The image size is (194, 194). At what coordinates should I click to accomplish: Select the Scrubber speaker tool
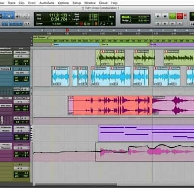coord(18,16)
